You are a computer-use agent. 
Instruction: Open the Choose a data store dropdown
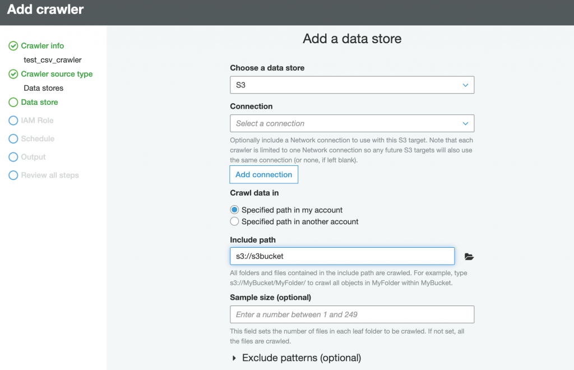352,85
